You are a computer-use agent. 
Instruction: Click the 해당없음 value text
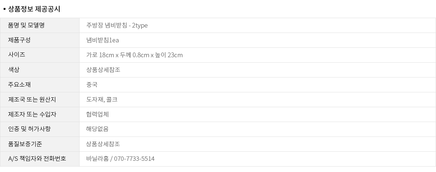(x=97, y=129)
